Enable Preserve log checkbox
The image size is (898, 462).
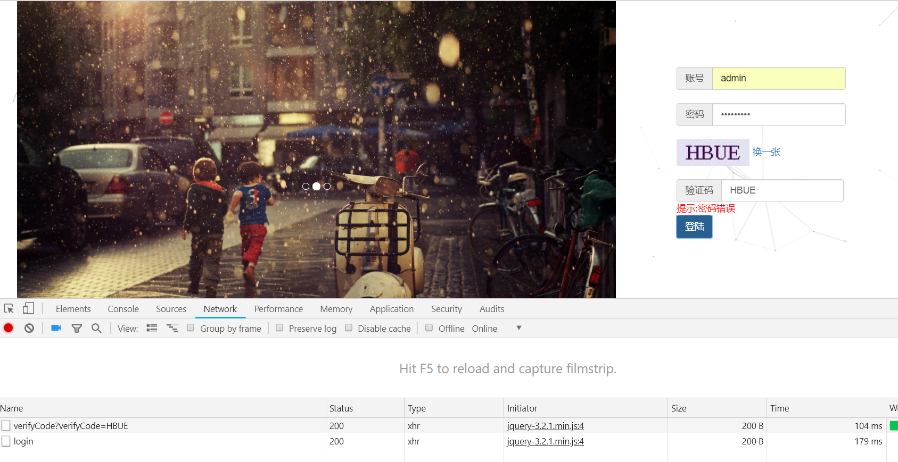[x=279, y=327]
